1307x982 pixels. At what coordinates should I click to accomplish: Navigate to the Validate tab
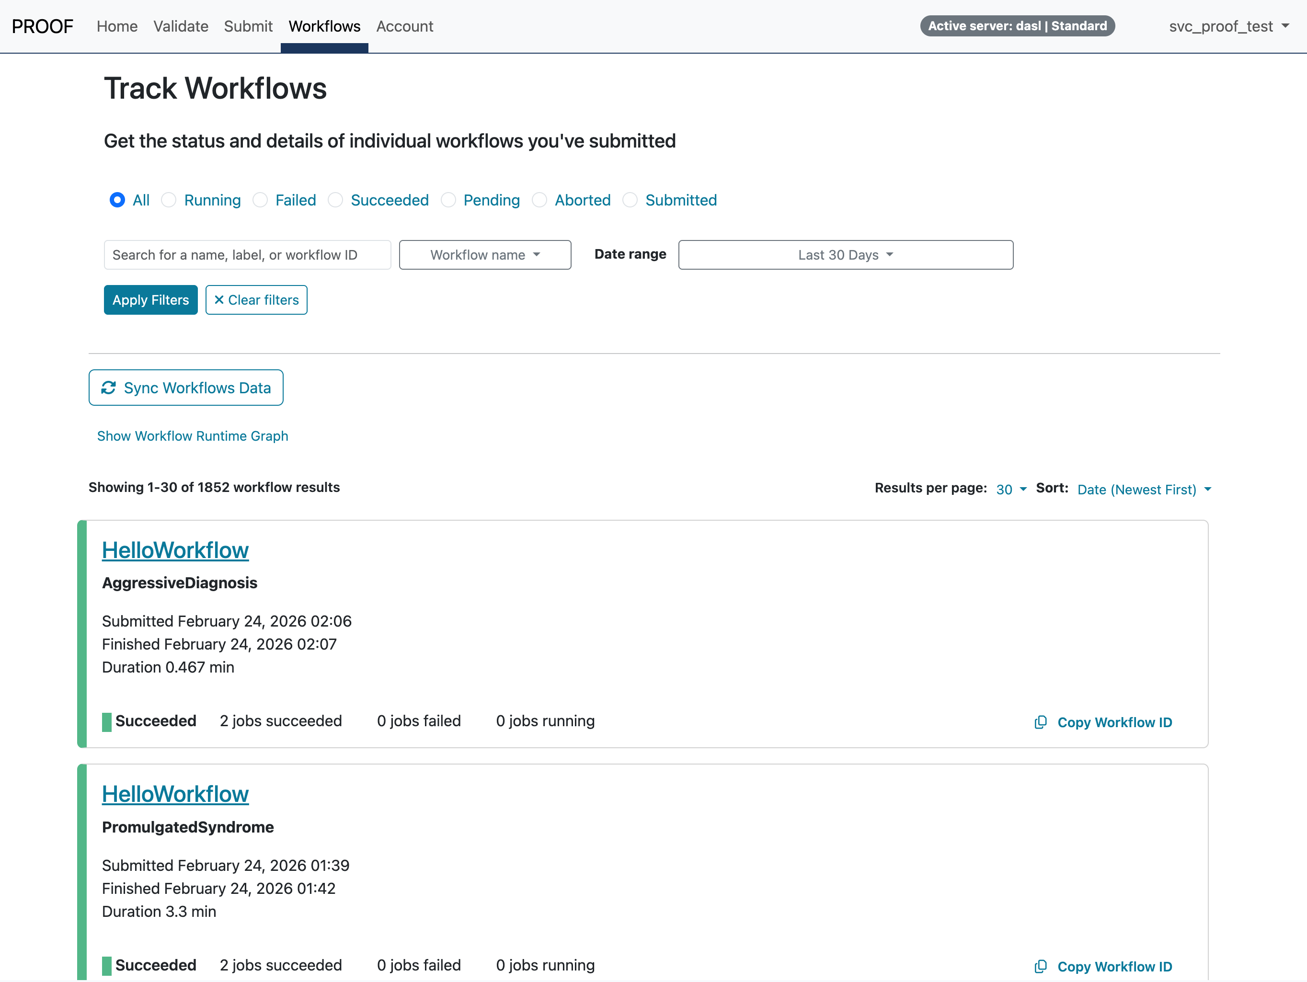pos(181,26)
